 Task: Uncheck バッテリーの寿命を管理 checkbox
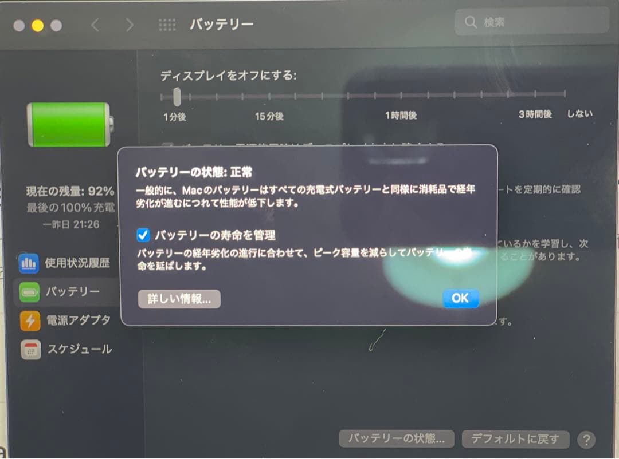143,235
